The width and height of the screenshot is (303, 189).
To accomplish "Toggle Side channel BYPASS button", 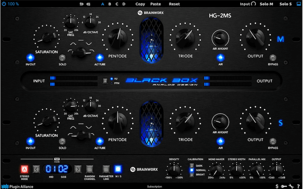I will 273,141.
